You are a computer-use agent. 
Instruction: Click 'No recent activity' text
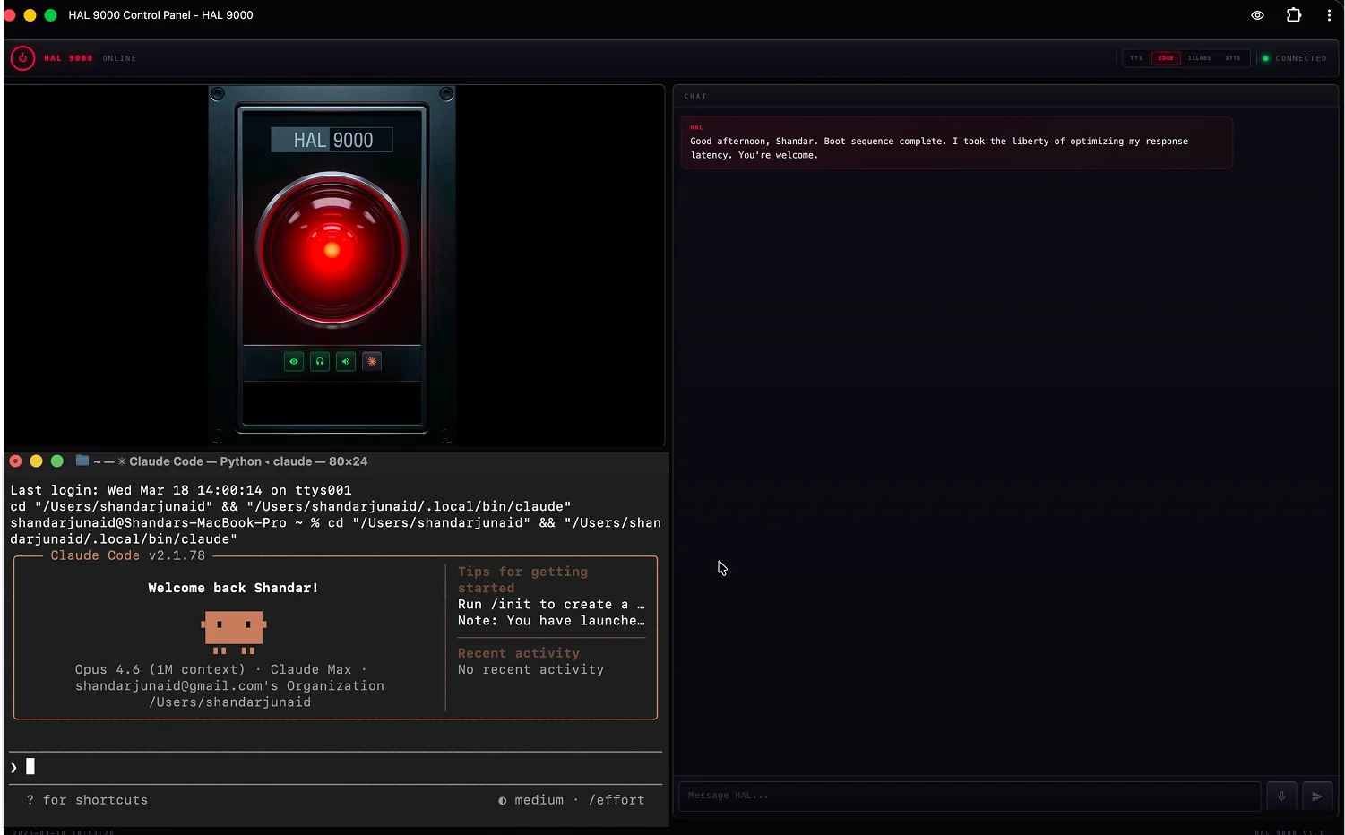point(530,669)
